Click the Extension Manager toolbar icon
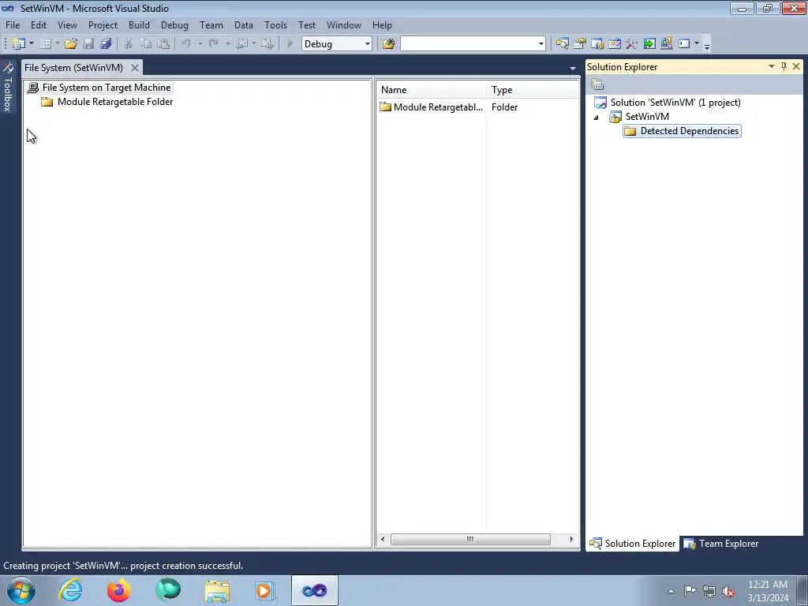The height and width of the screenshot is (606, 808). pos(666,44)
